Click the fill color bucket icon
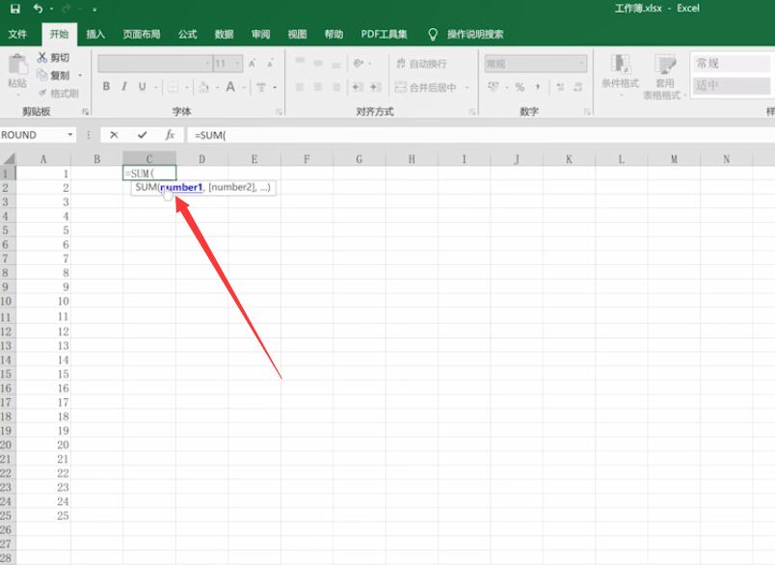 [203, 87]
